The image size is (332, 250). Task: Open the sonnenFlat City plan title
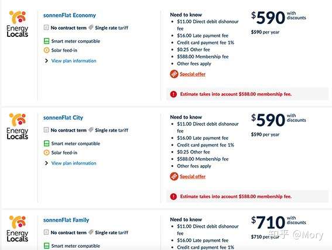[x=63, y=118]
